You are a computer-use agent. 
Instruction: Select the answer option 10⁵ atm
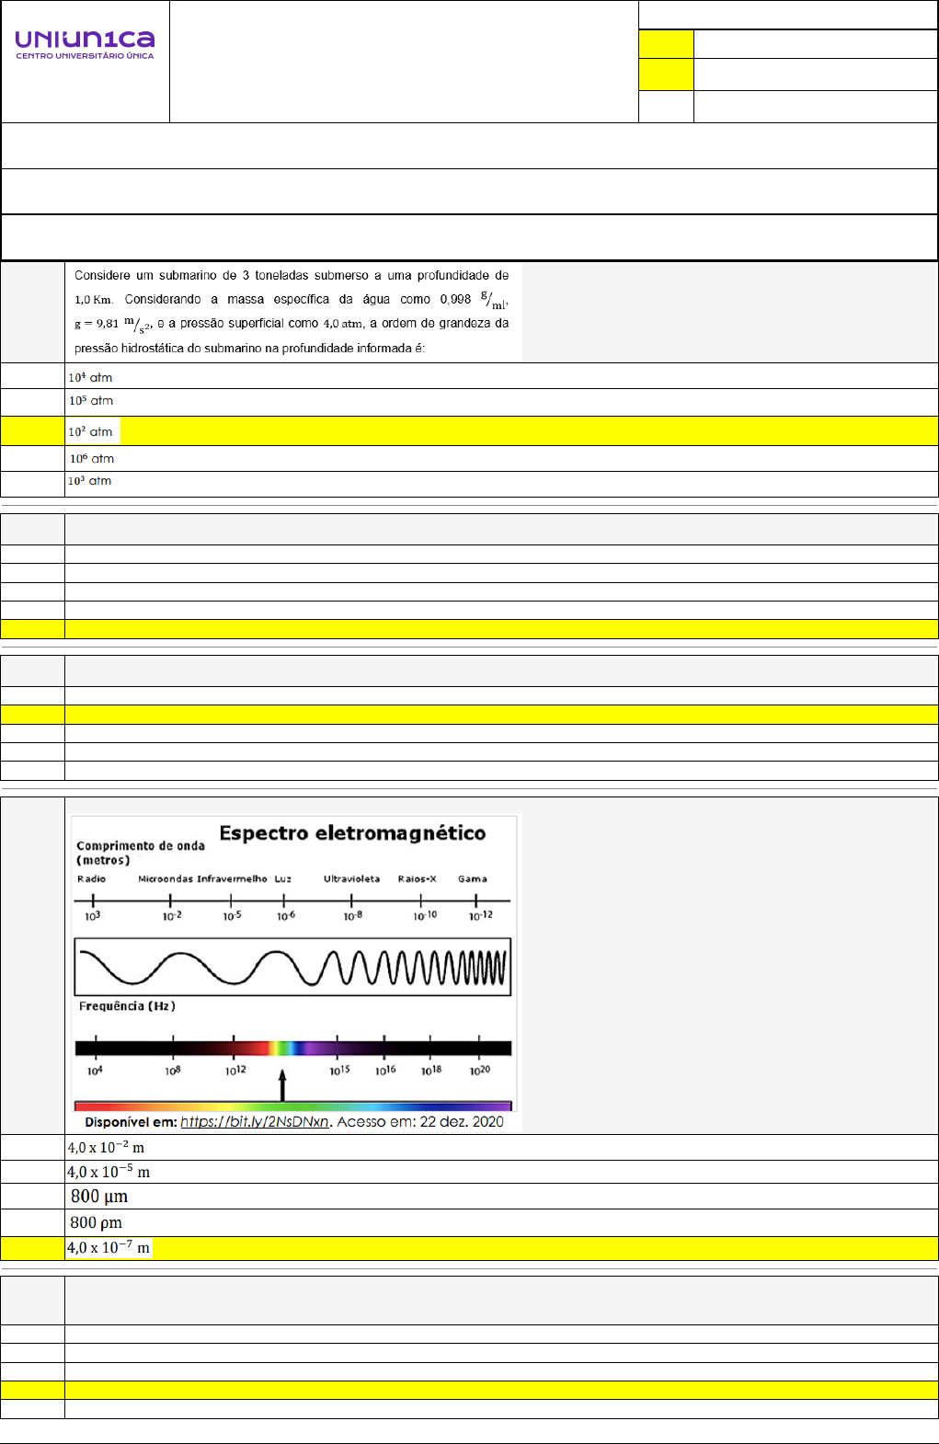[91, 401]
